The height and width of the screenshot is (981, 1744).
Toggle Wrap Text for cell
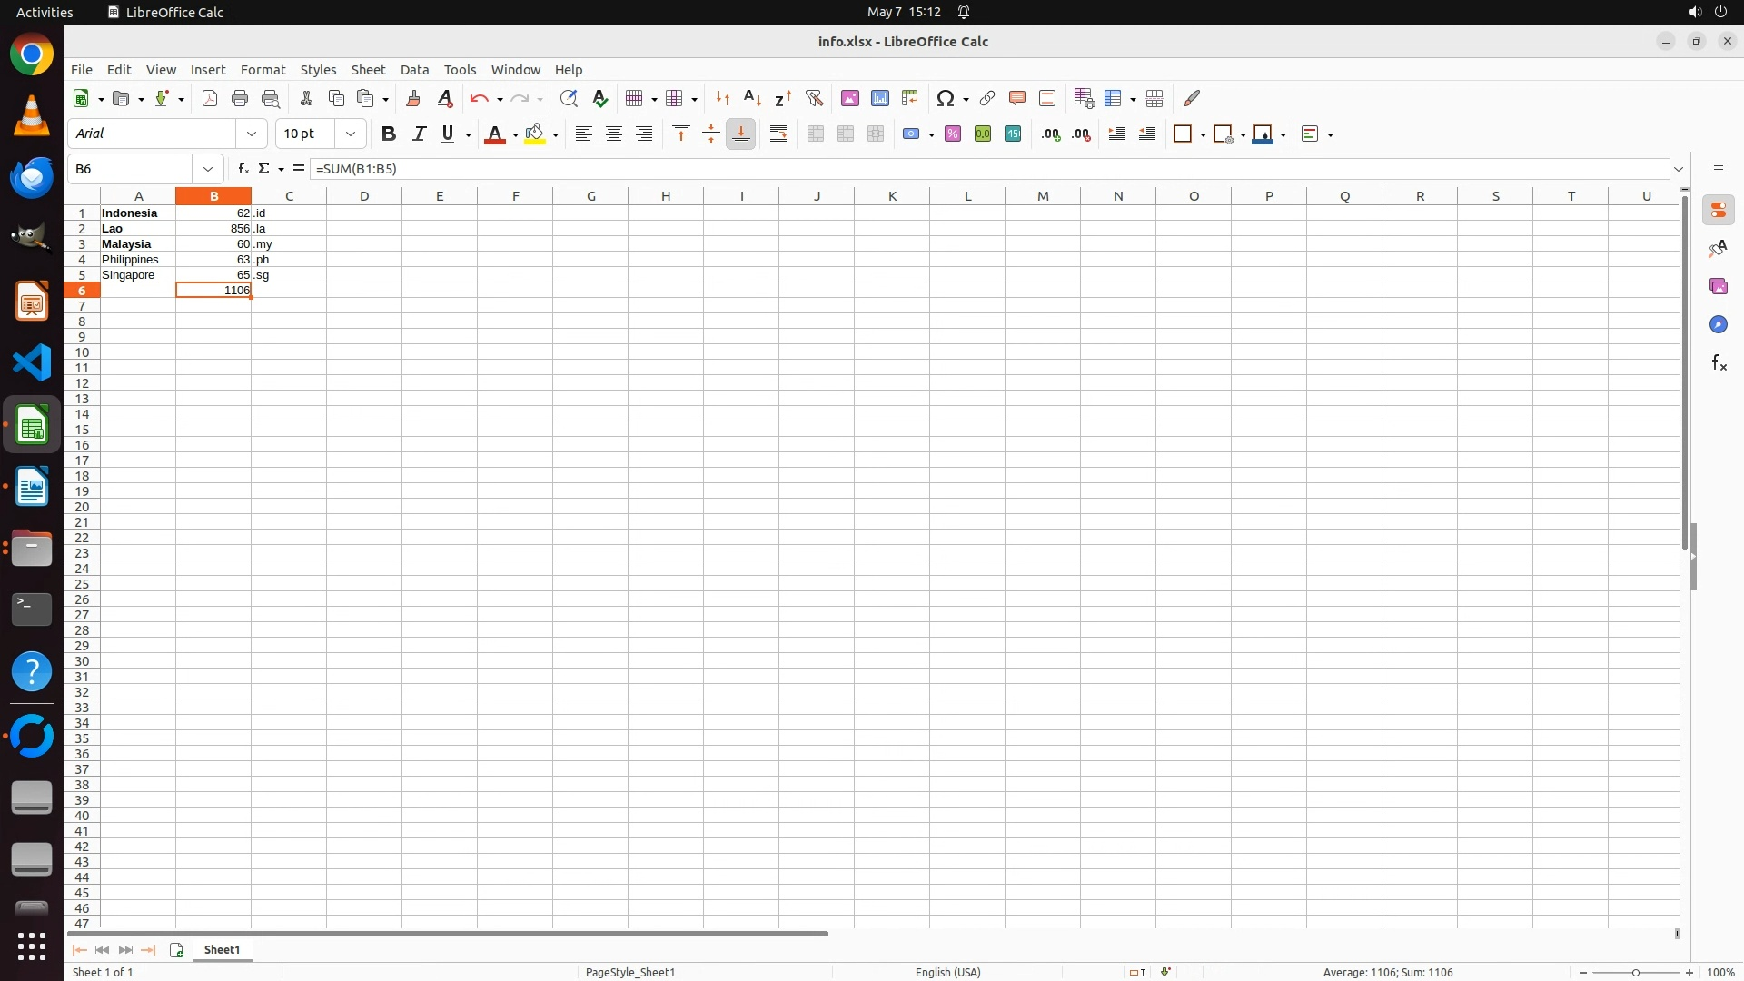click(778, 134)
